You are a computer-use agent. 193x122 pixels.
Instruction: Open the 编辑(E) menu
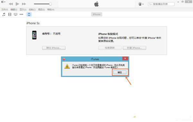pos(14,10)
